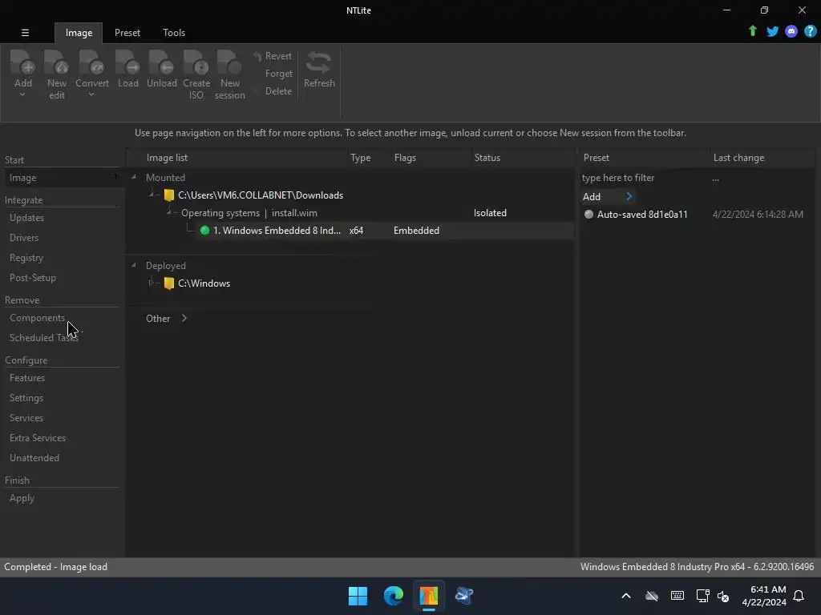Screen dimensions: 821x615
Task: Switch to the Tools tab
Action: coord(174,32)
